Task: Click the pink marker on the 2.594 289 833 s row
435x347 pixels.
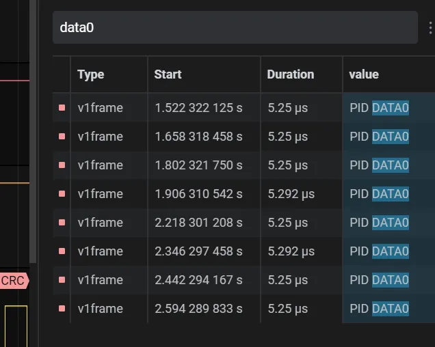Action: [62, 309]
